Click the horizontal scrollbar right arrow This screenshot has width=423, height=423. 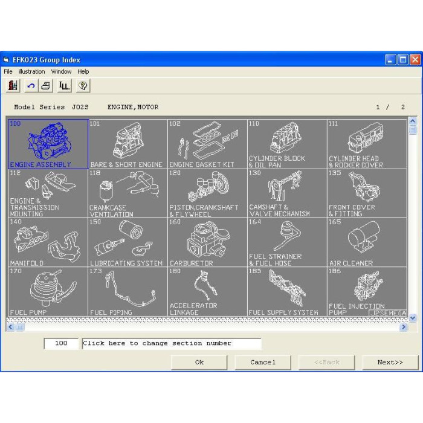(x=403, y=327)
